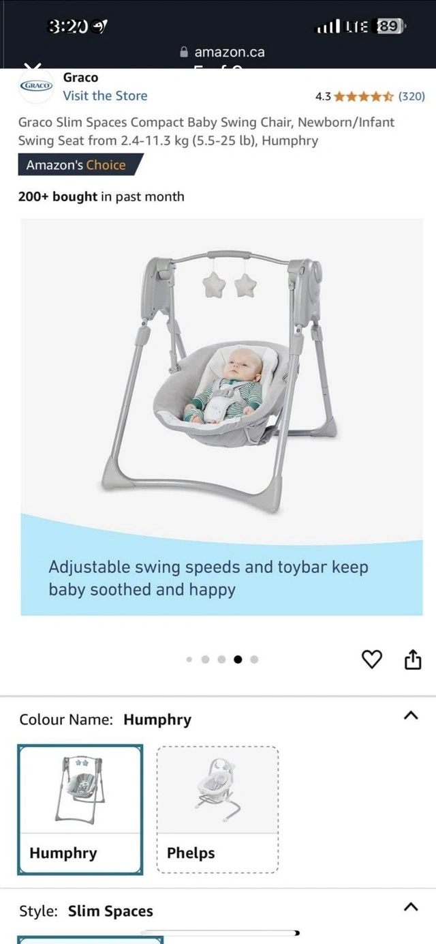Tap the Amazon's Choice badge
436x944 pixels.
(x=80, y=165)
